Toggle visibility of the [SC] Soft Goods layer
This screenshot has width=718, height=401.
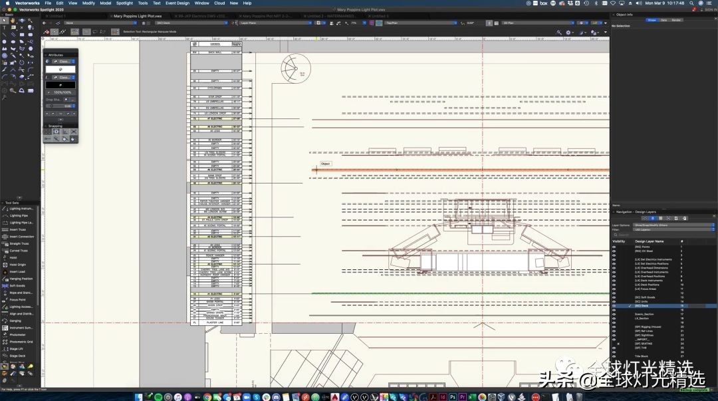pos(614,297)
